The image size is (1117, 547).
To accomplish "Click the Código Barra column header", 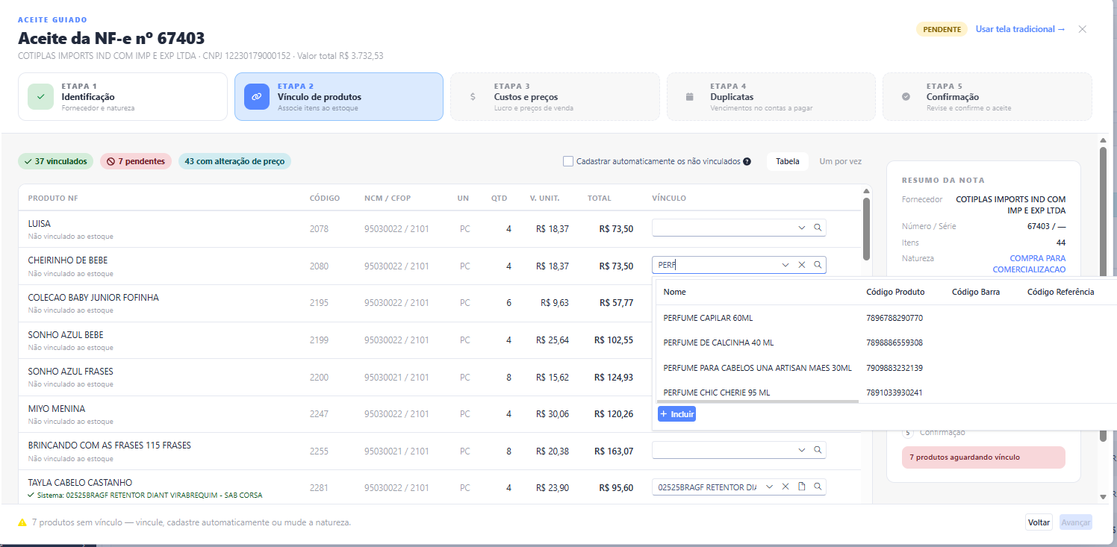I will [976, 292].
